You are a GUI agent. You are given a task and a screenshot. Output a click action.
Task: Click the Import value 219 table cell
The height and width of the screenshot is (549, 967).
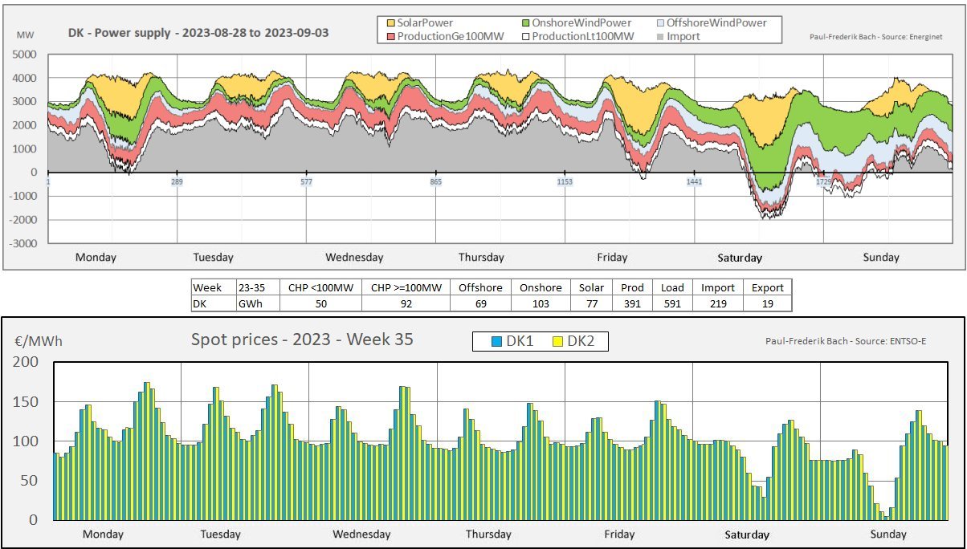tap(718, 303)
